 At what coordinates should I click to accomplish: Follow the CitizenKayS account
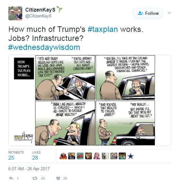coord(148,13)
